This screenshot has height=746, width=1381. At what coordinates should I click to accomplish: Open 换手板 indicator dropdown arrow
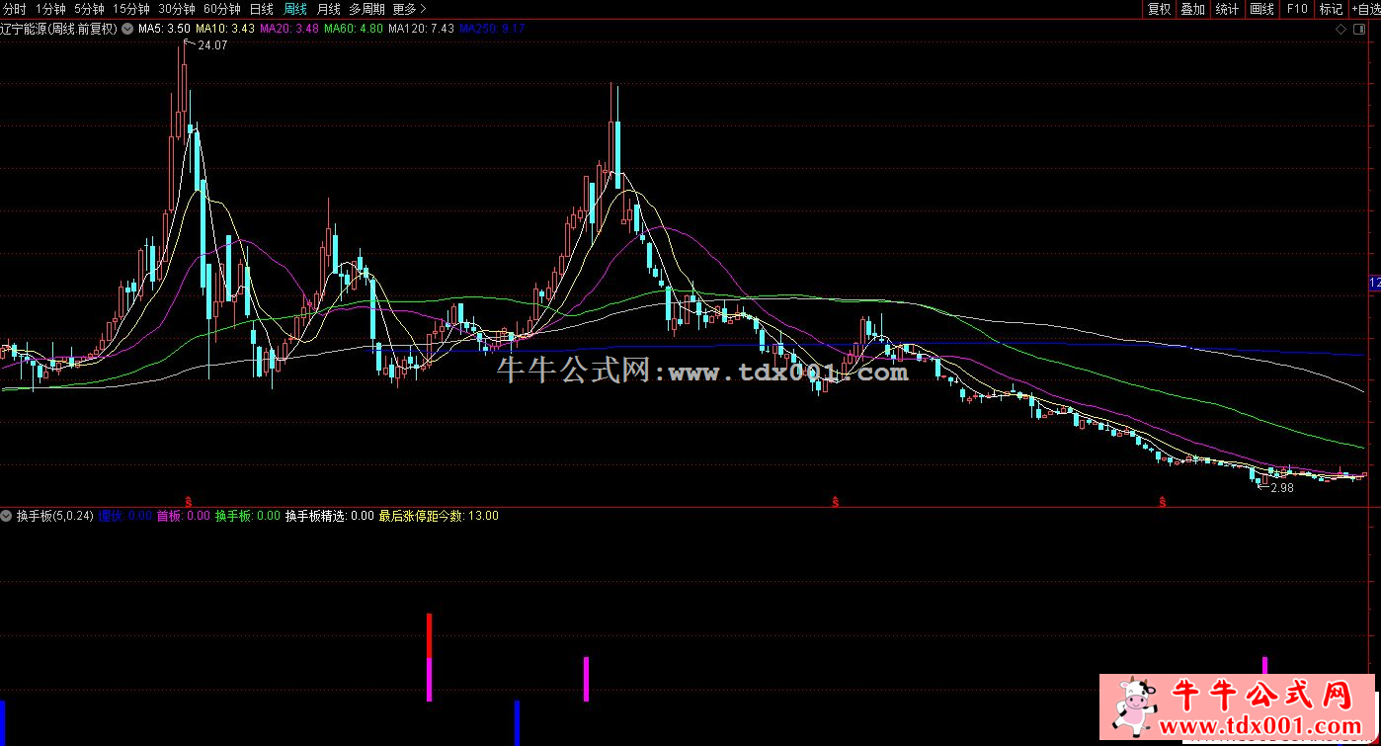click(x=8, y=516)
